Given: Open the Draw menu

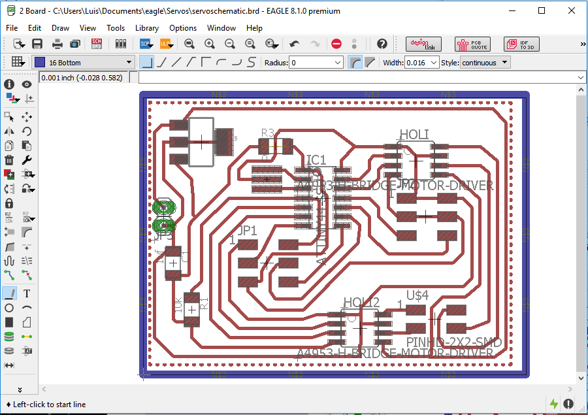Looking at the screenshot, I should pos(60,28).
